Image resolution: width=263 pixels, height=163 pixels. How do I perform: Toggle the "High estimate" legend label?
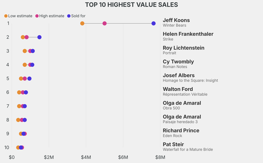coord(52,16)
